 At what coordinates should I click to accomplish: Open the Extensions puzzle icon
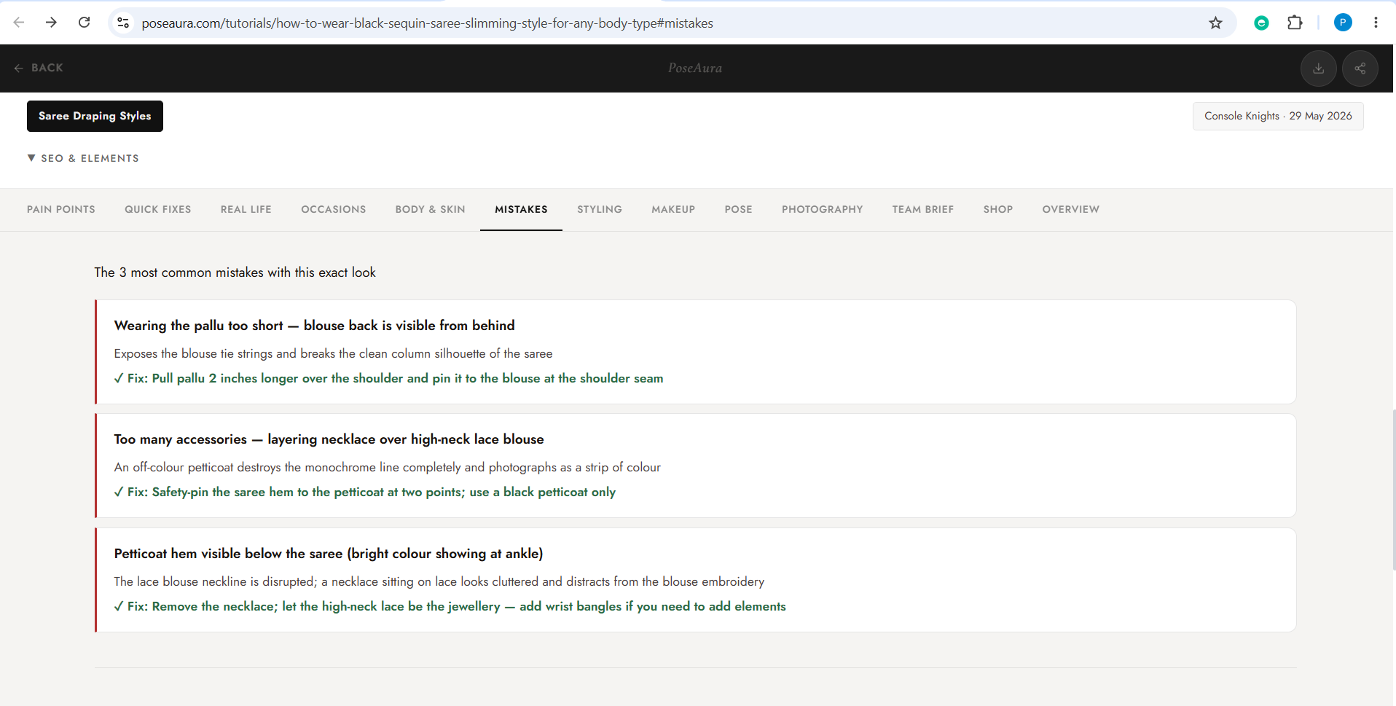(x=1295, y=23)
